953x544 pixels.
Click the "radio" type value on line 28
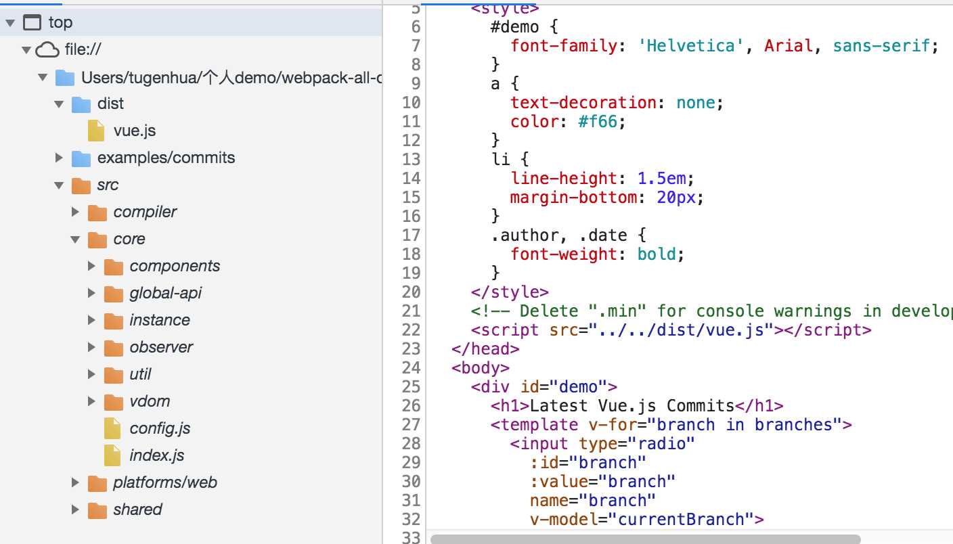(x=661, y=444)
